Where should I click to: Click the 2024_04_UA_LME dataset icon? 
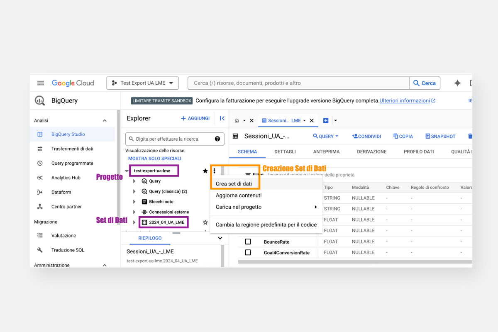click(x=144, y=222)
